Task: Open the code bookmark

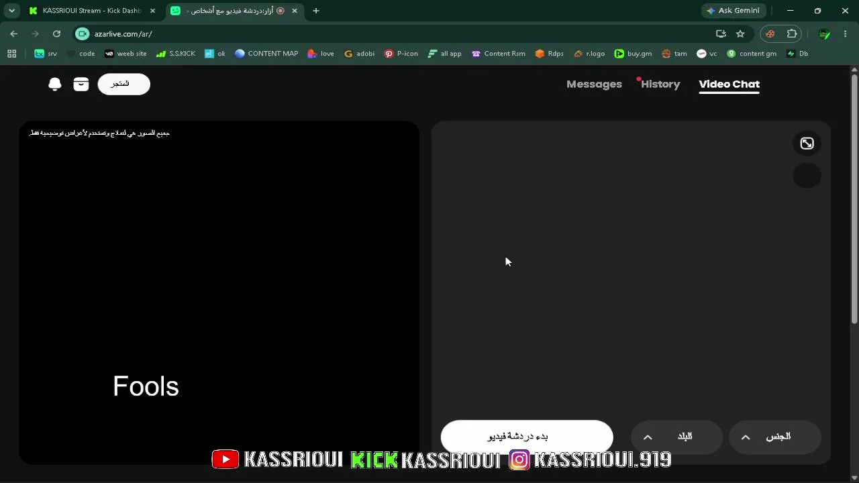Action: [81, 54]
